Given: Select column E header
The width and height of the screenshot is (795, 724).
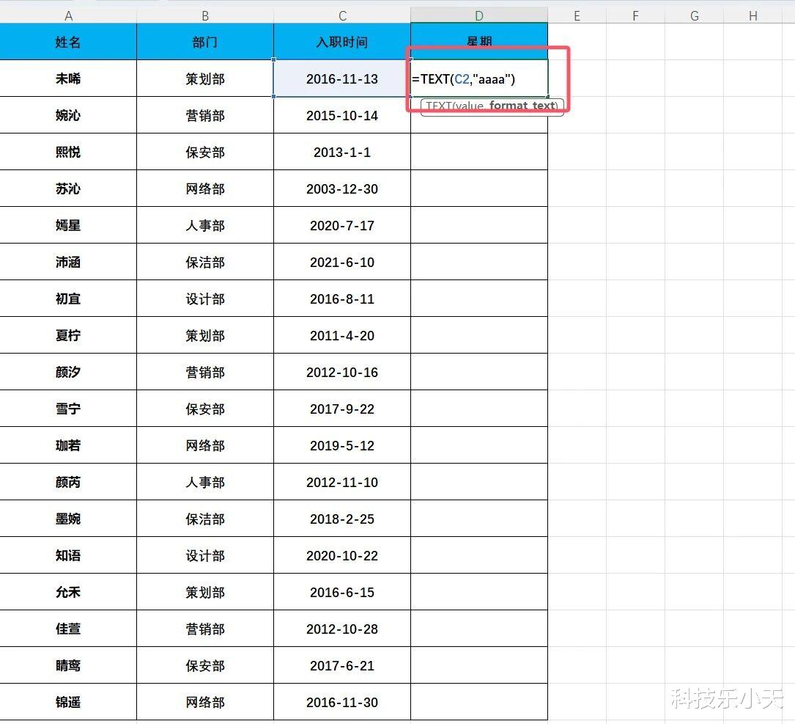Looking at the screenshot, I should (x=577, y=15).
